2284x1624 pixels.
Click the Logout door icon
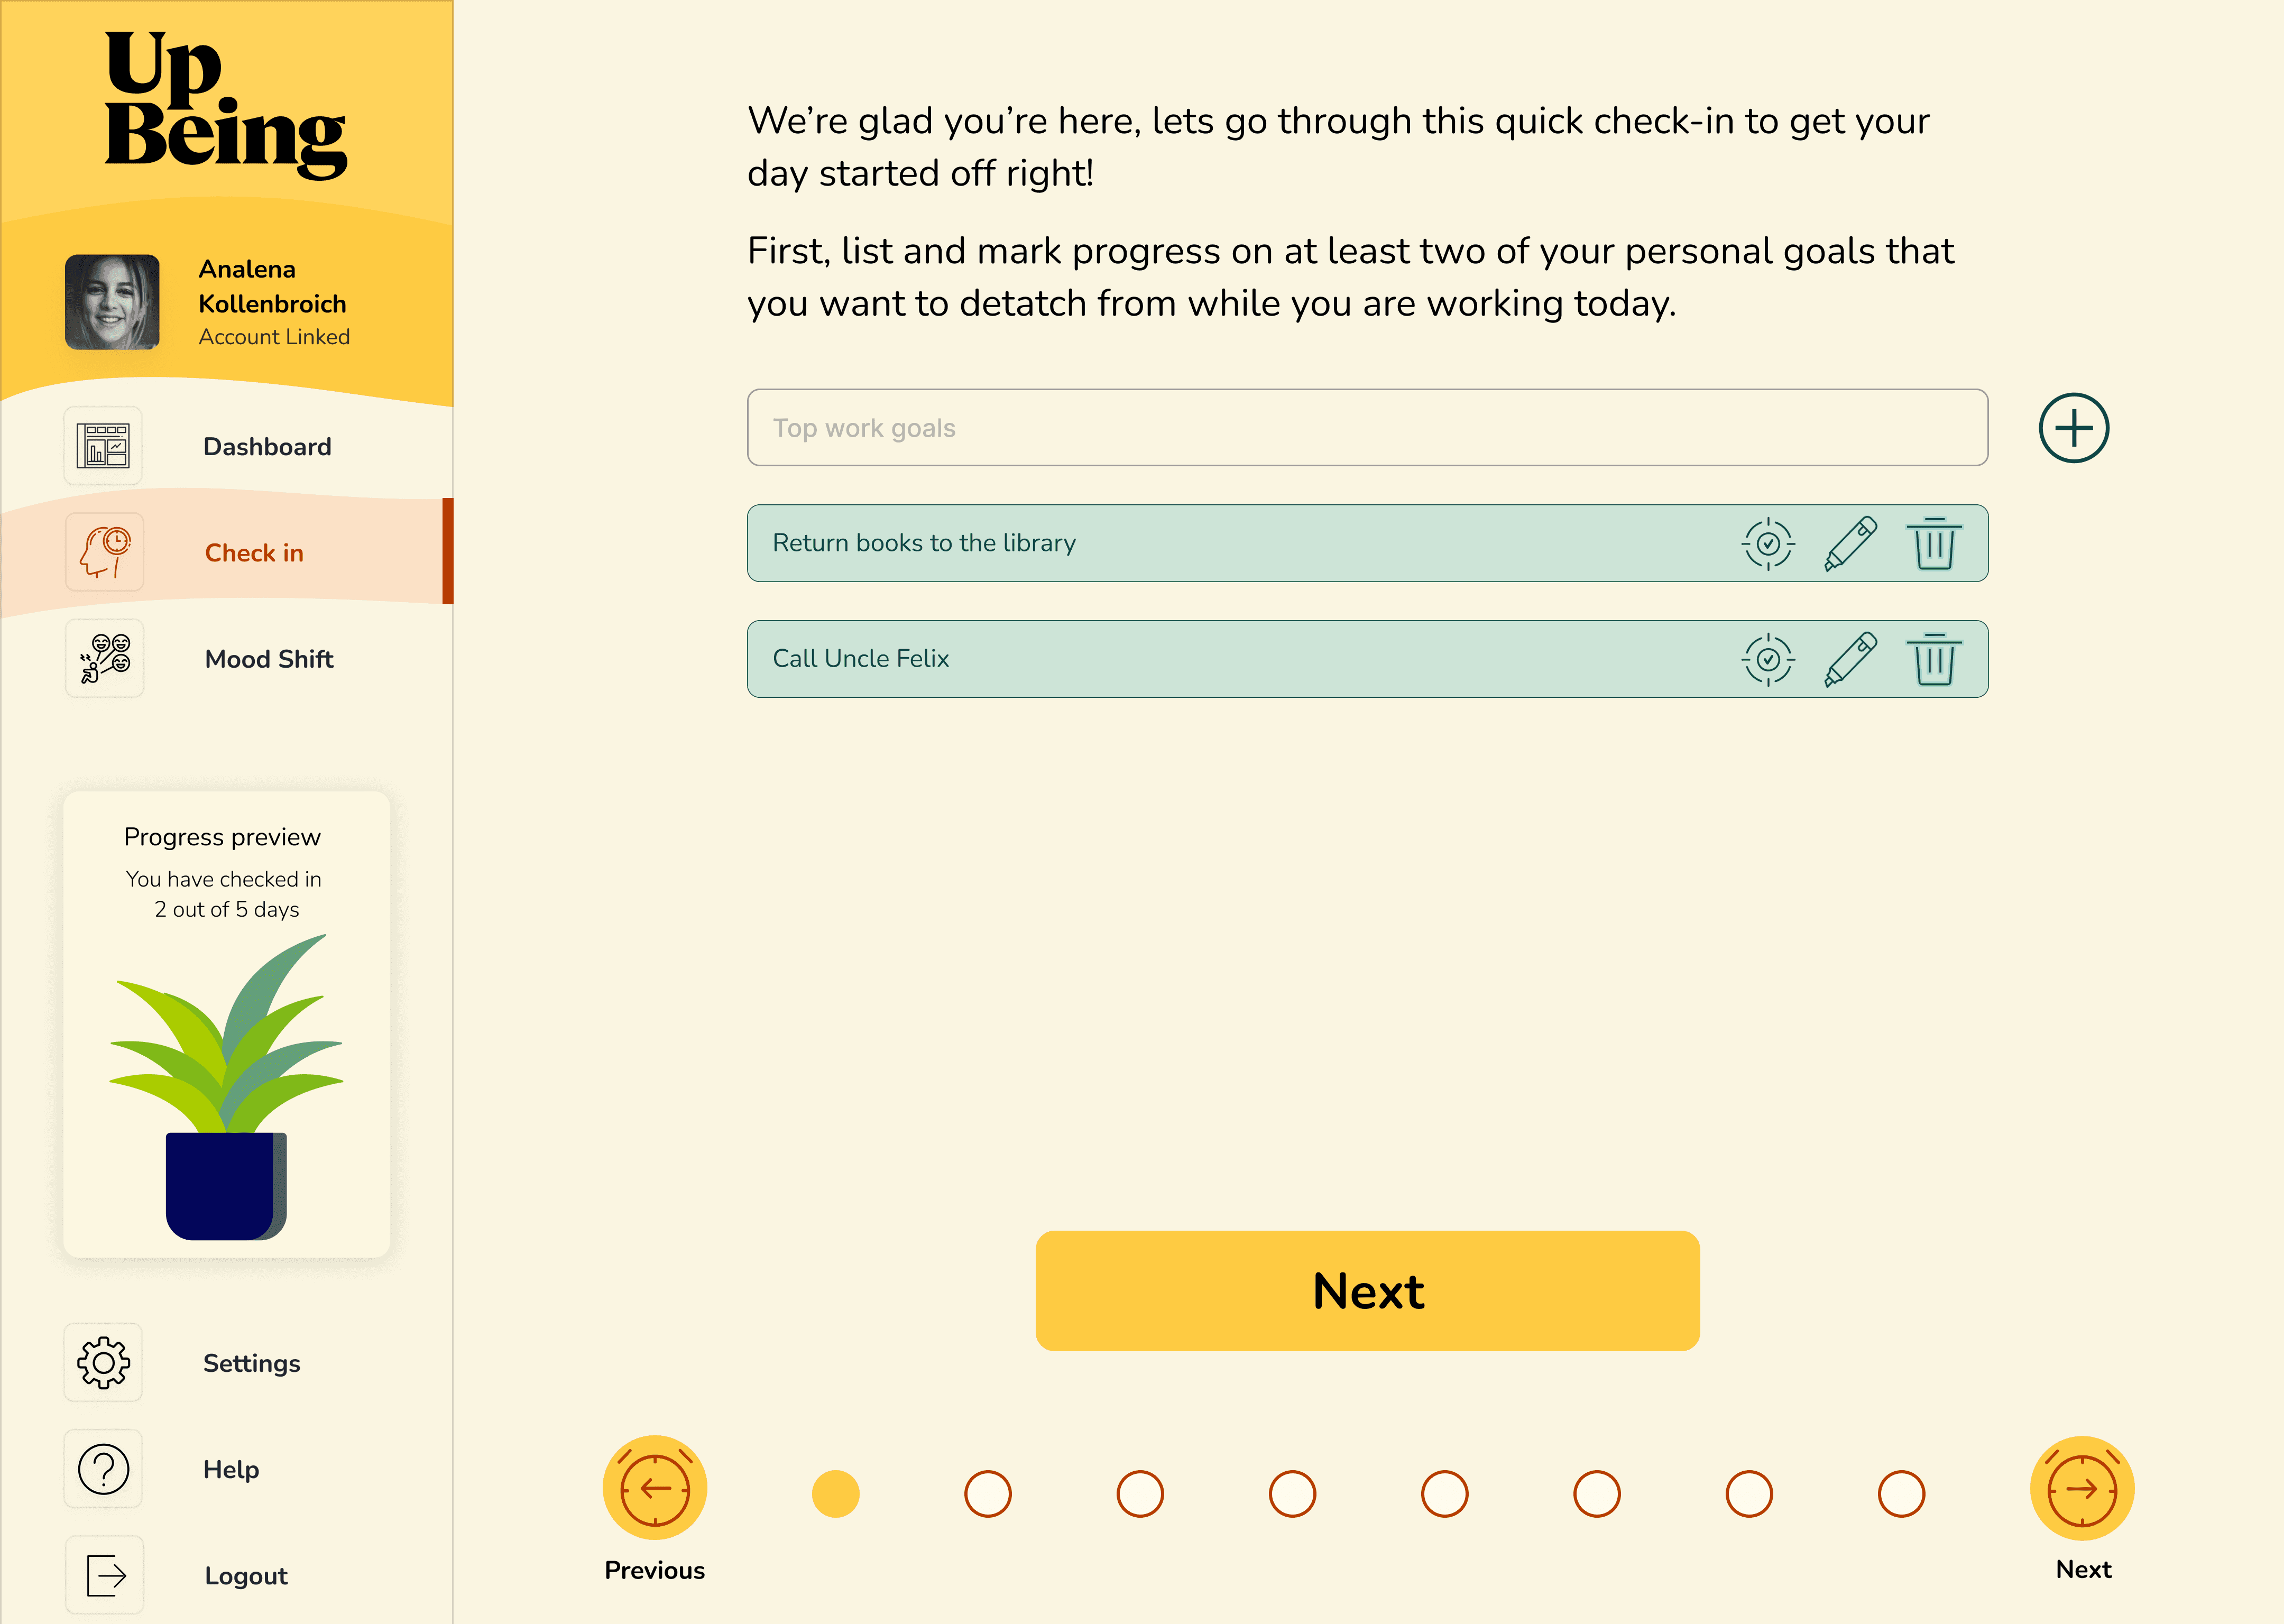pos(103,1575)
